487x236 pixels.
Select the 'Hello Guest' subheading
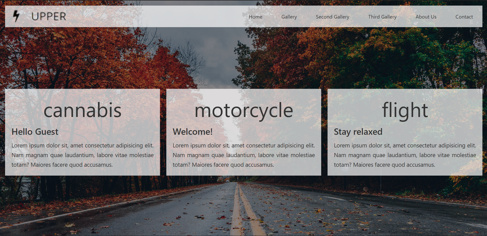click(35, 132)
